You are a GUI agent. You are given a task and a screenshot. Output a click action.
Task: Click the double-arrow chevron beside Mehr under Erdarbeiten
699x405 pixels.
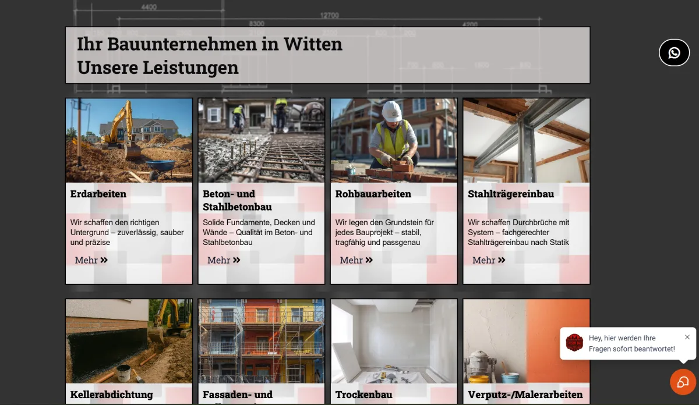[x=104, y=260]
